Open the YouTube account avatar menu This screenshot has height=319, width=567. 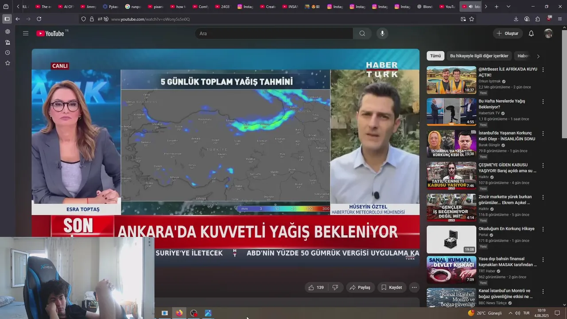(548, 33)
